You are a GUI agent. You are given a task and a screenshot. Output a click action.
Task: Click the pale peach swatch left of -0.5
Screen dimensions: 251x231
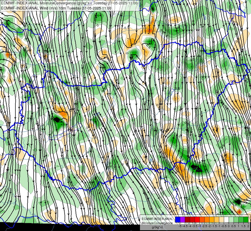coord(222,219)
